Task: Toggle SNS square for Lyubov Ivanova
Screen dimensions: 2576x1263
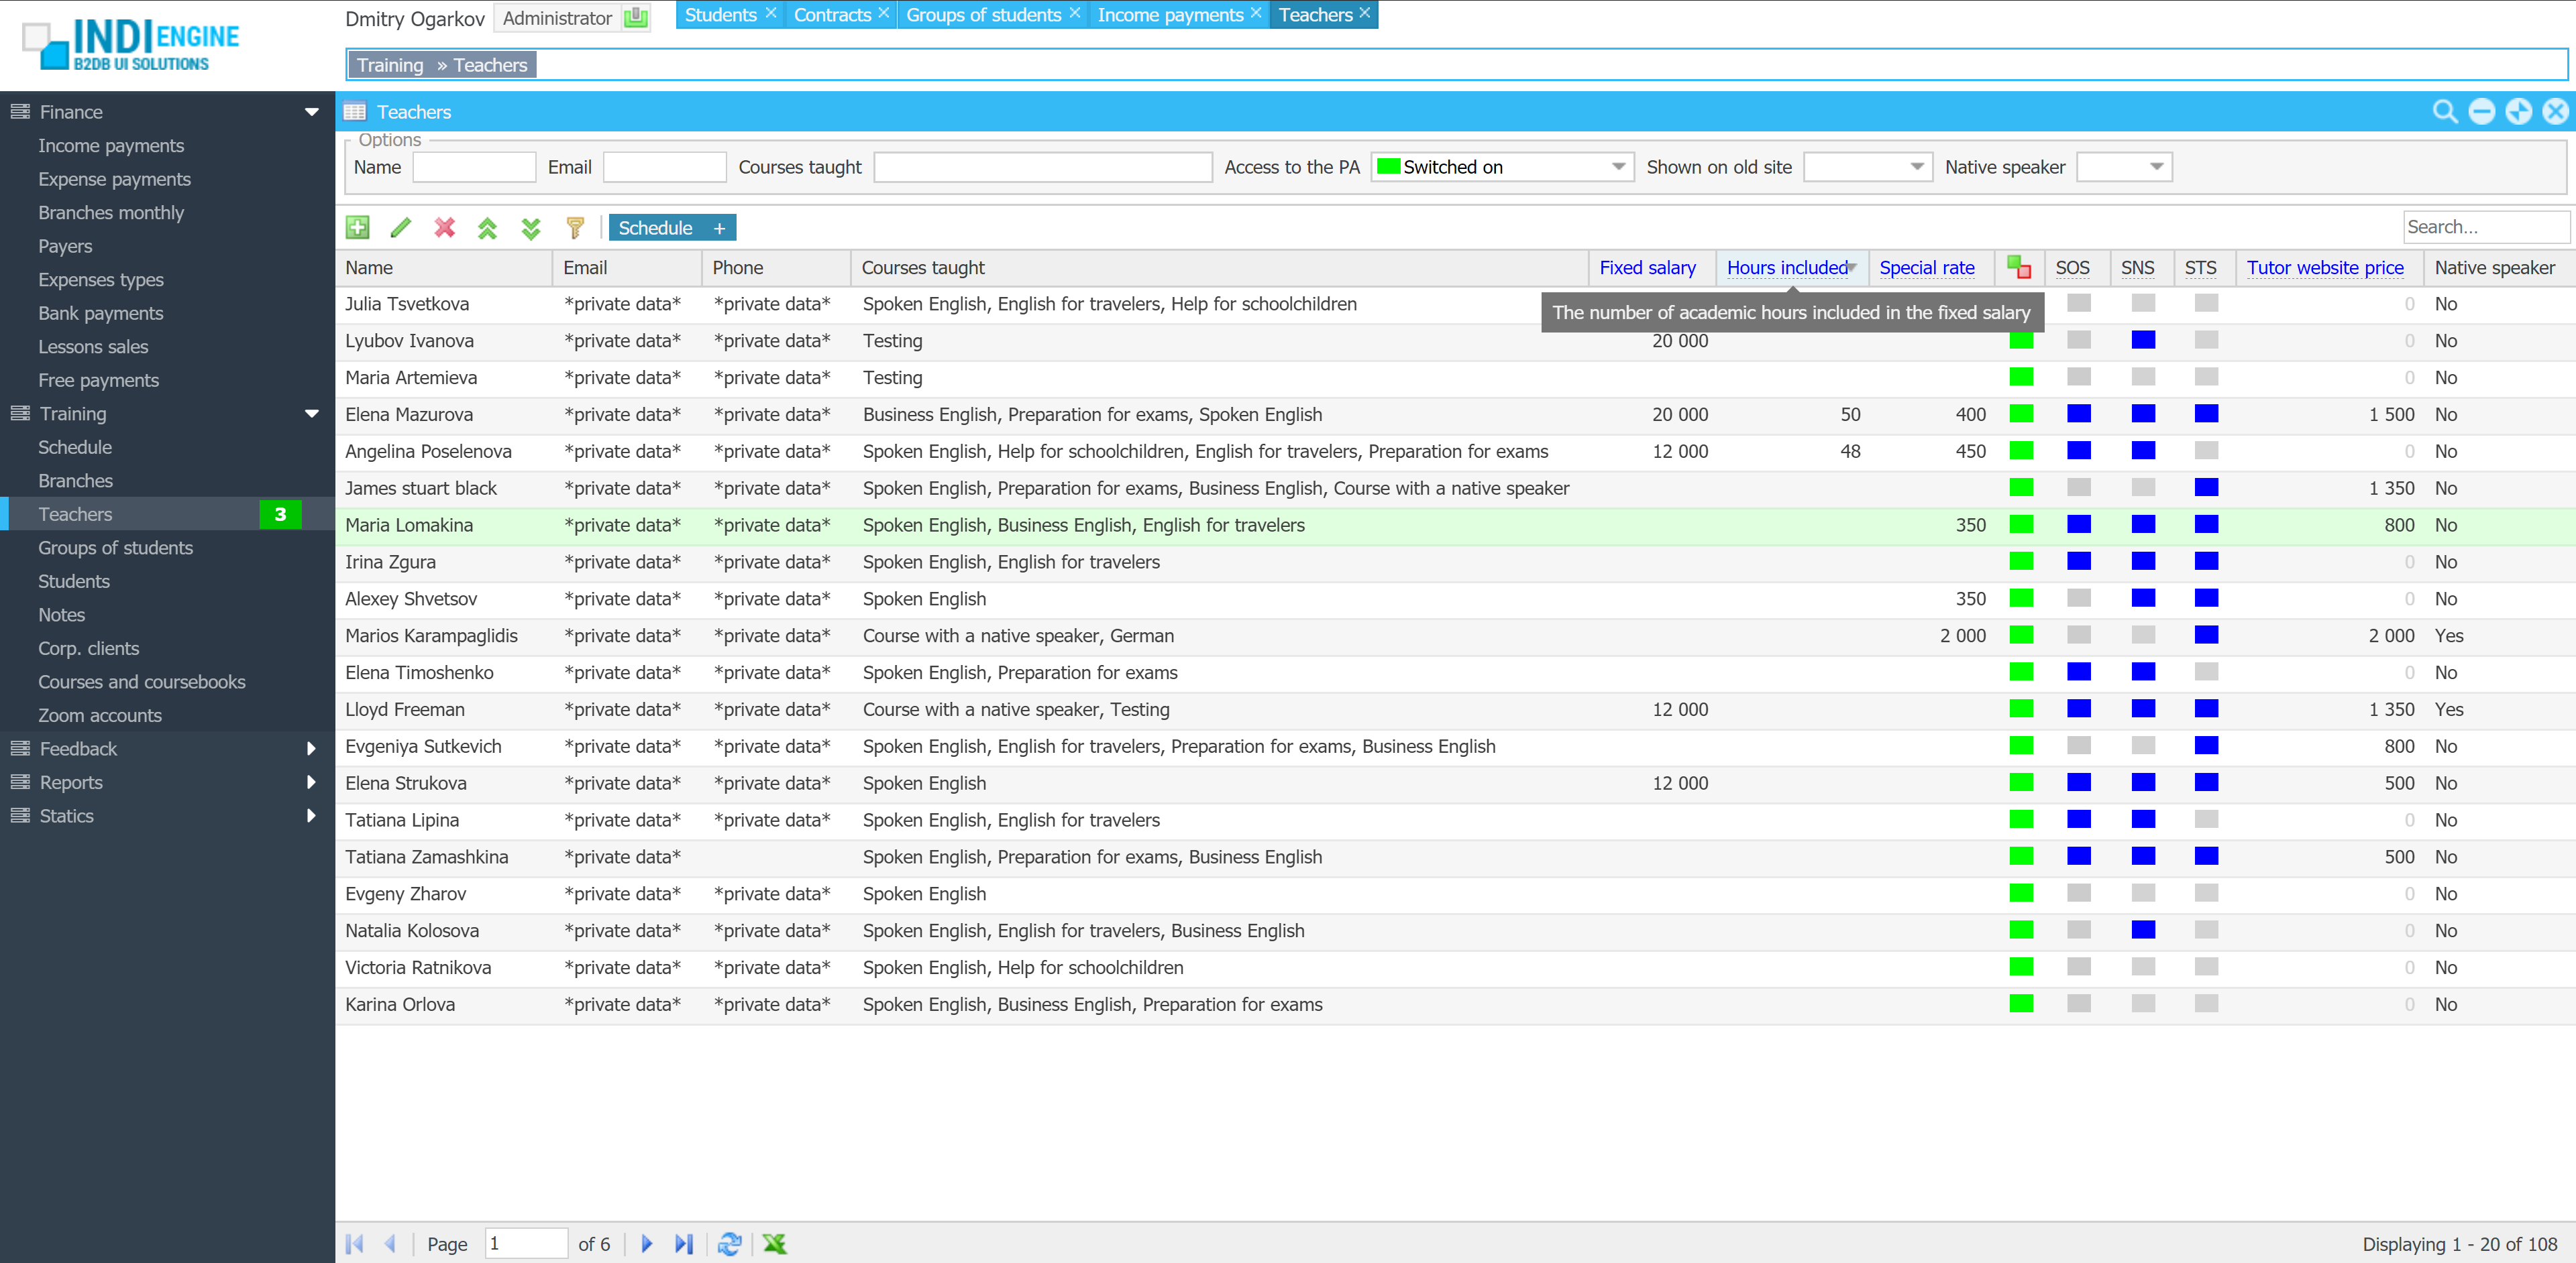Action: coord(2142,341)
